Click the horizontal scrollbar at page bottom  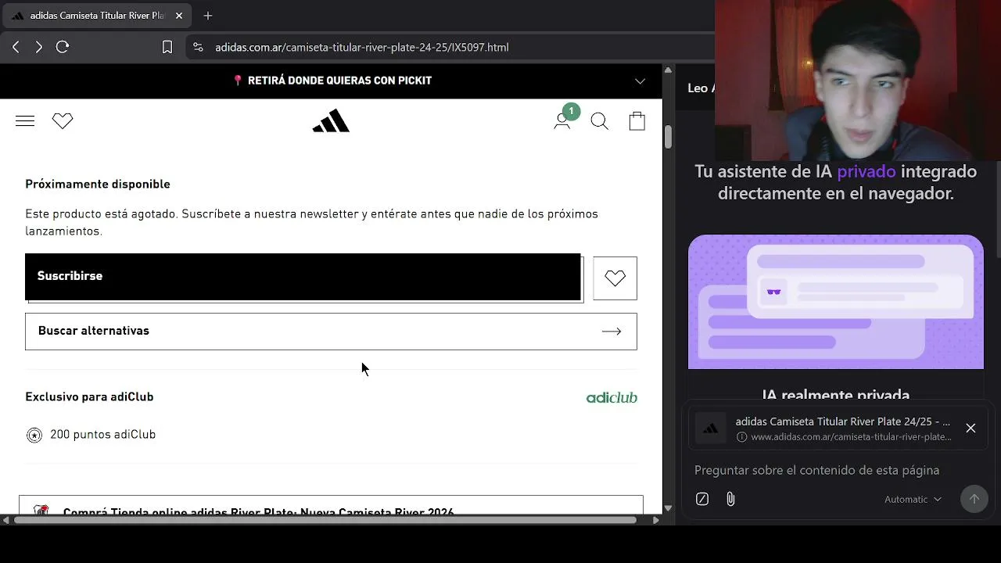(325, 520)
